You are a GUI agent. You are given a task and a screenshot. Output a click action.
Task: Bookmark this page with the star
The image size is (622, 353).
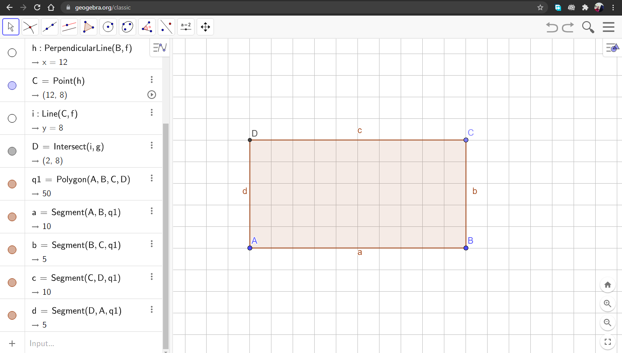point(540,7)
